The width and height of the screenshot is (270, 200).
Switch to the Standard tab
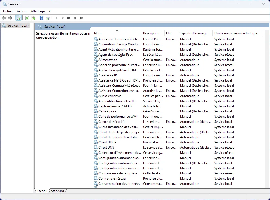57,191
